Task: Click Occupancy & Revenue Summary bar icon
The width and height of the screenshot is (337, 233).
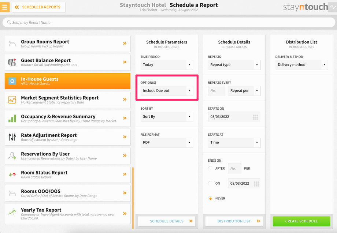Action: (12, 119)
